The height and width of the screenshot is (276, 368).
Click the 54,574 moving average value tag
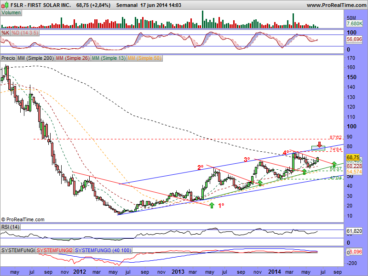(x=354, y=172)
